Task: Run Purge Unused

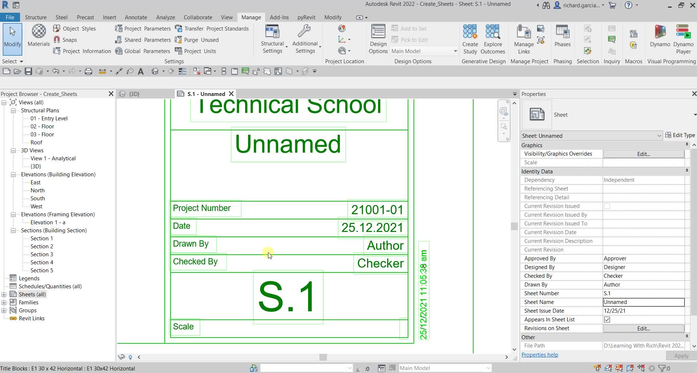Action: coord(197,40)
